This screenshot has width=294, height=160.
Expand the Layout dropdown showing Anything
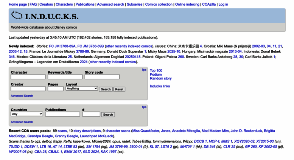(82, 89)
